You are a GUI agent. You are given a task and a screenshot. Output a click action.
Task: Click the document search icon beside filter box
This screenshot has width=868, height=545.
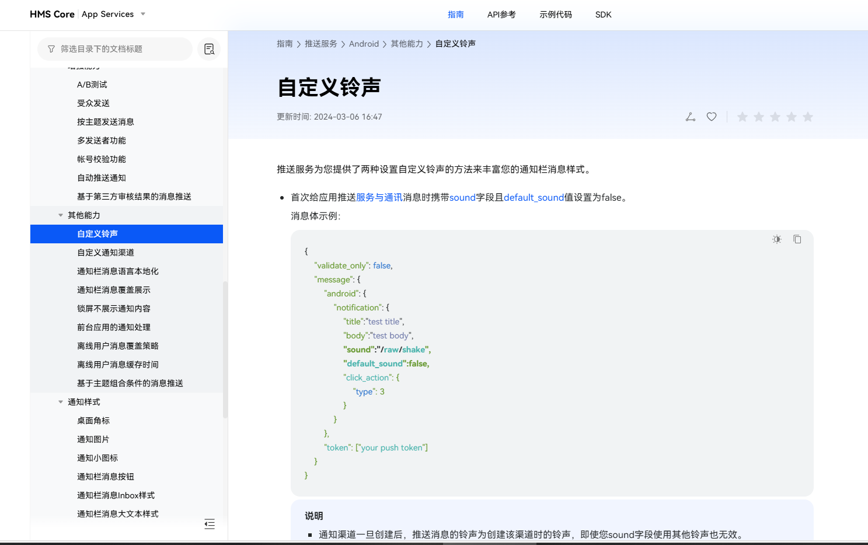209,49
